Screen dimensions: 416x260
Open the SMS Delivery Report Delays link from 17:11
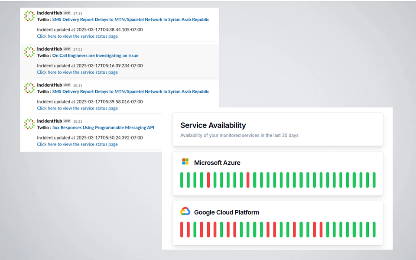(130, 19)
